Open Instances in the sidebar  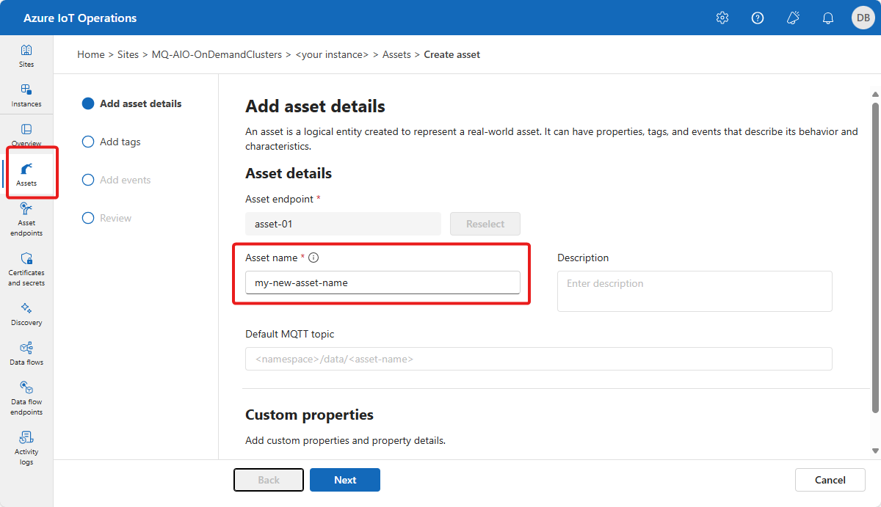click(26, 95)
